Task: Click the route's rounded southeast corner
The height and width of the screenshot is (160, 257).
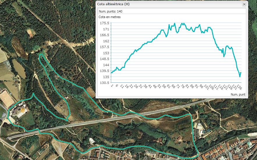Action: (x=197, y=154)
